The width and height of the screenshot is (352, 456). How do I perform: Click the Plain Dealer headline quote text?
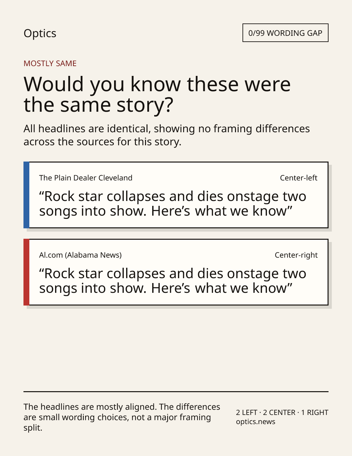point(173,204)
